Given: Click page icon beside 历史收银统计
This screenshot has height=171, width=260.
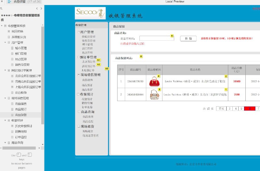Looking at the screenshot, I should [12, 126].
